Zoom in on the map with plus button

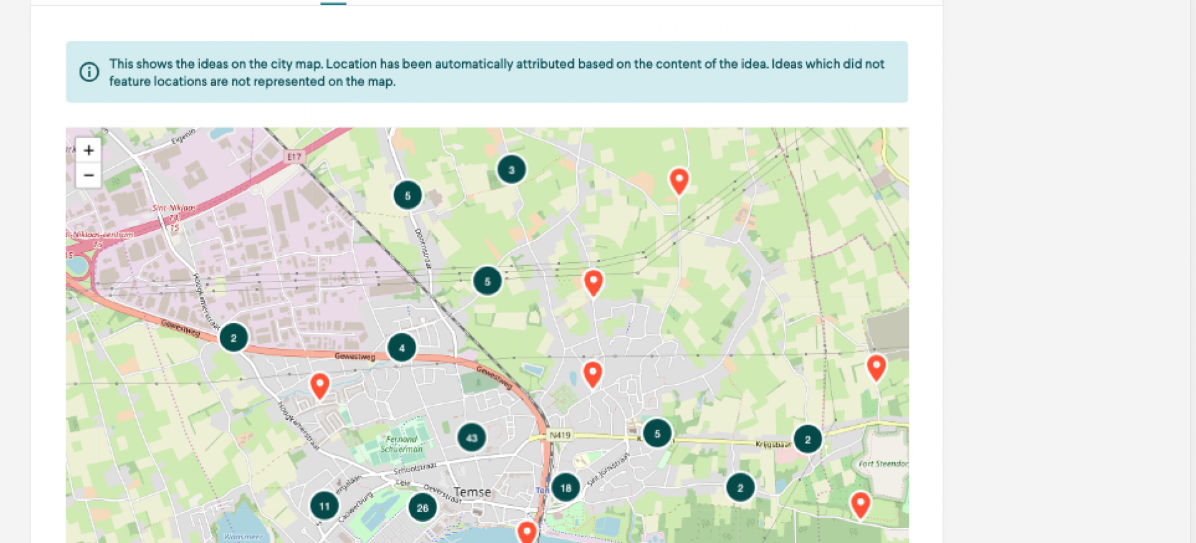tap(88, 150)
